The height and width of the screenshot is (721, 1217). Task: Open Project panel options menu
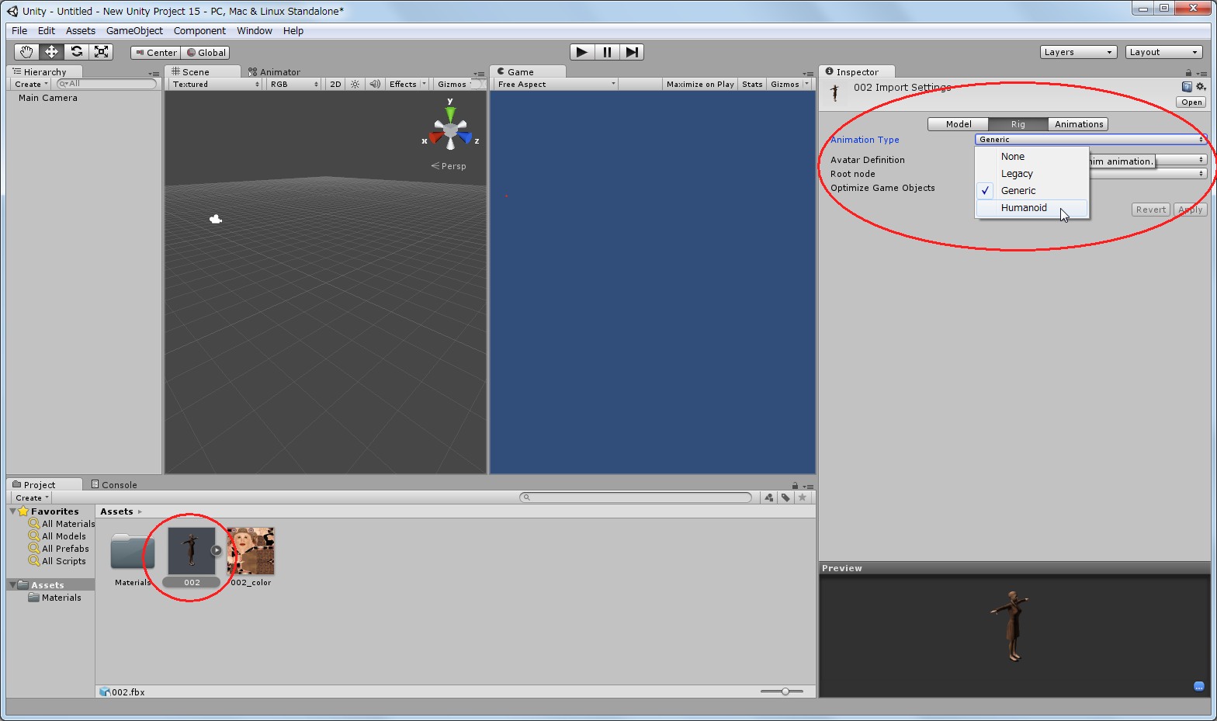point(808,486)
